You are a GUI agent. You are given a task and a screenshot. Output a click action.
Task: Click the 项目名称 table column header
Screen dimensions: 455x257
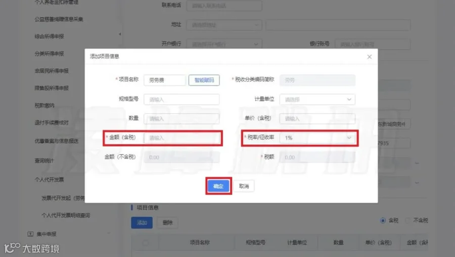tap(200, 242)
